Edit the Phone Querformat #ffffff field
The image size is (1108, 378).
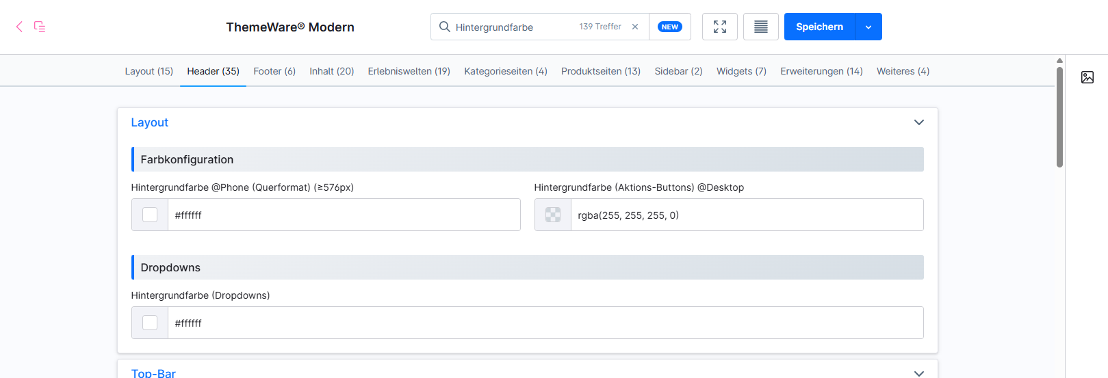344,215
